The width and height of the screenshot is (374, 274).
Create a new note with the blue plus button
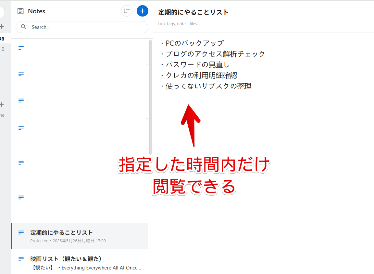tap(143, 11)
